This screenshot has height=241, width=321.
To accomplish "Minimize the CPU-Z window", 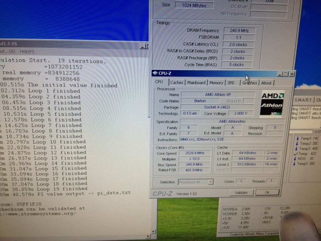I will click(x=280, y=74).
